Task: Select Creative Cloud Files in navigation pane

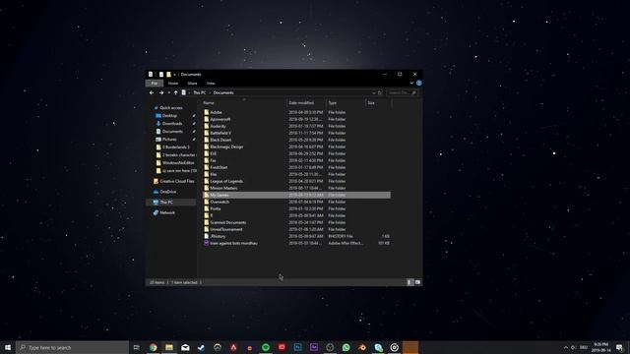Action: click(177, 181)
